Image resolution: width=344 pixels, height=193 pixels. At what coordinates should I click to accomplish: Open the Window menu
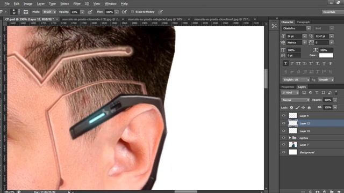click(111, 4)
